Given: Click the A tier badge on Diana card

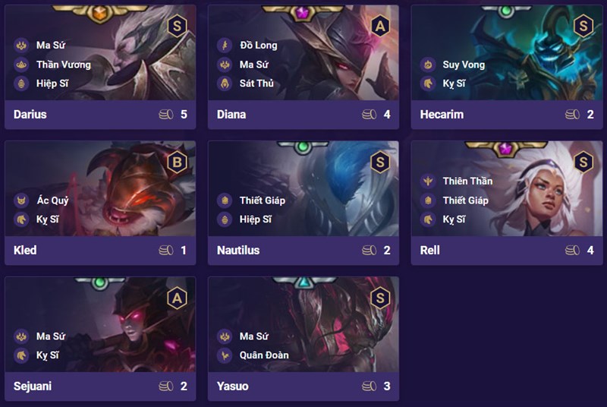Looking at the screenshot, I should click(380, 26).
